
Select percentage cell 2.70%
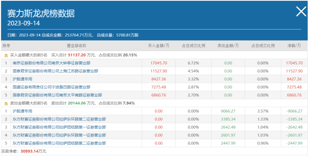[x=193, y=95]
